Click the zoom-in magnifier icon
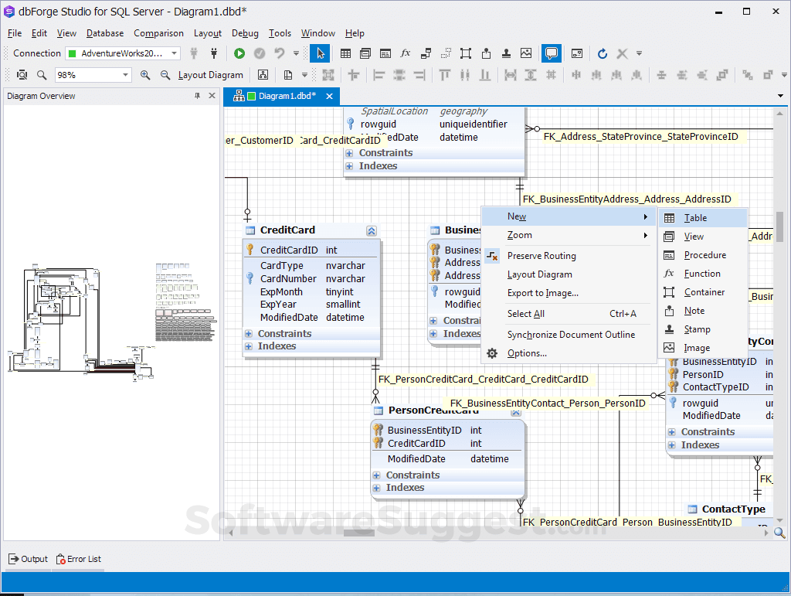Viewport: 791px width, 596px height. pos(146,75)
